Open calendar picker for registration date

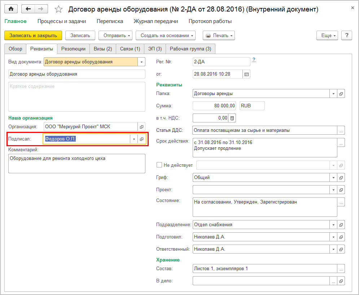[246, 74]
